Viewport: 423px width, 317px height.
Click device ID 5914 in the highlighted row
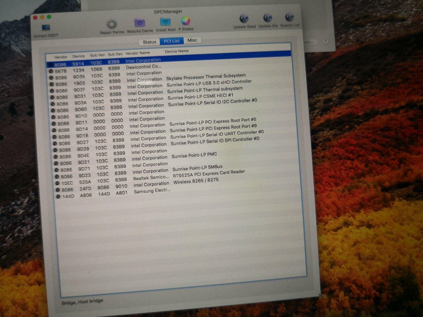[x=78, y=64]
